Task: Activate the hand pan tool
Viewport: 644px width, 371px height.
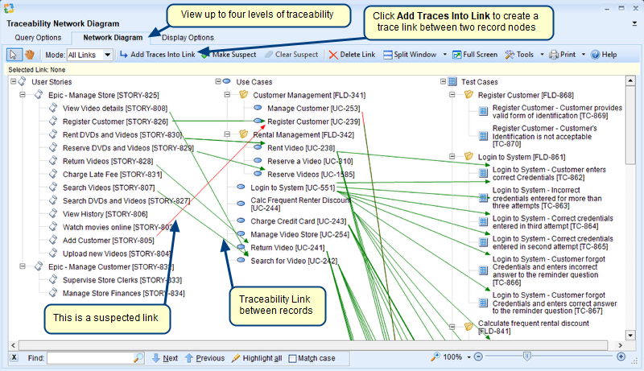Action: [x=30, y=55]
